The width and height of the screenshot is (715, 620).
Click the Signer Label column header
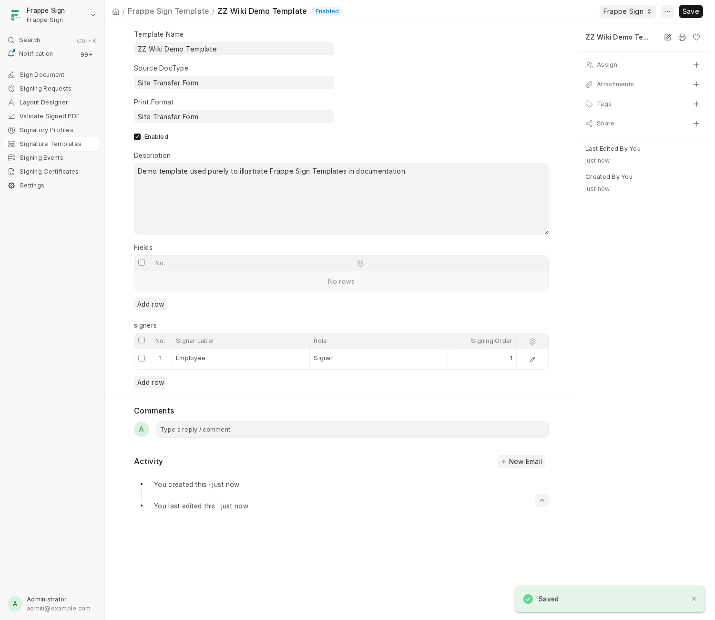[241, 341]
